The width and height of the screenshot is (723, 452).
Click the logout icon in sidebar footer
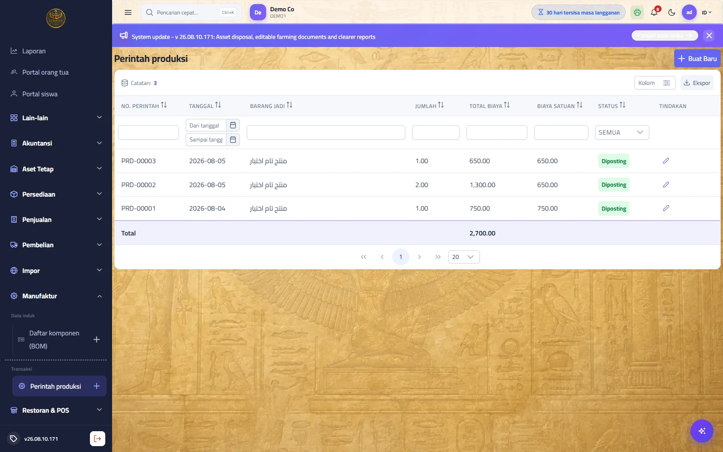(98, 438)
